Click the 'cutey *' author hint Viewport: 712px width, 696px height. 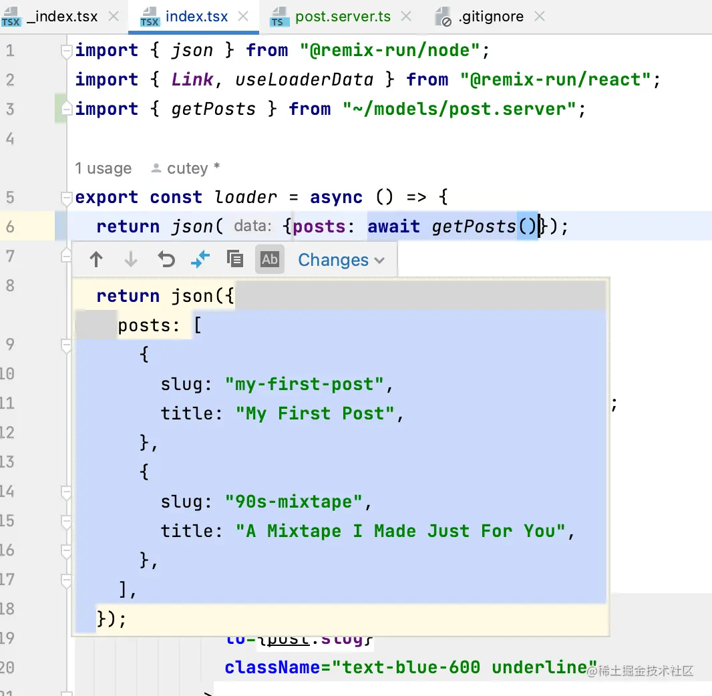pos(186,168)
